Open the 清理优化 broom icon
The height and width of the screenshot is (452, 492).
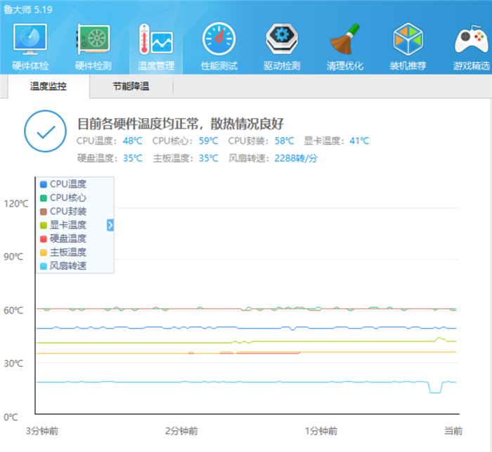pos(344,40)
